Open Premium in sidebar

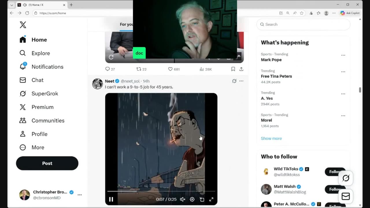click(x=36, y=107)
